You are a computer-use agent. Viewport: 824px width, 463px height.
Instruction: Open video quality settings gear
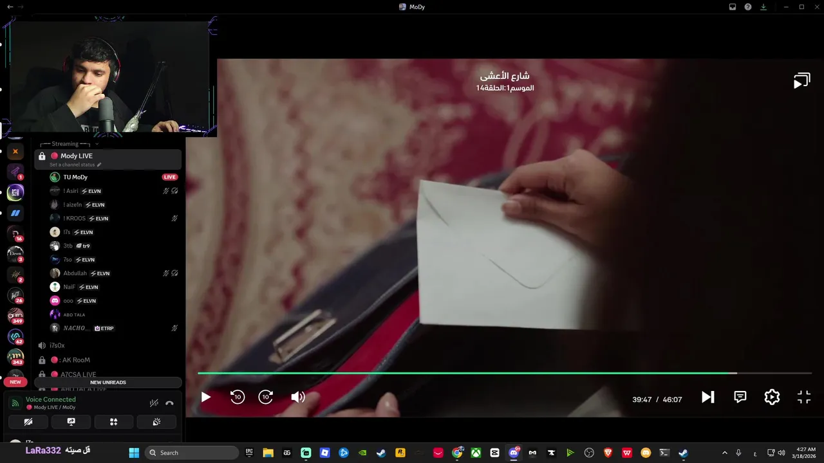tap(772, 397)
